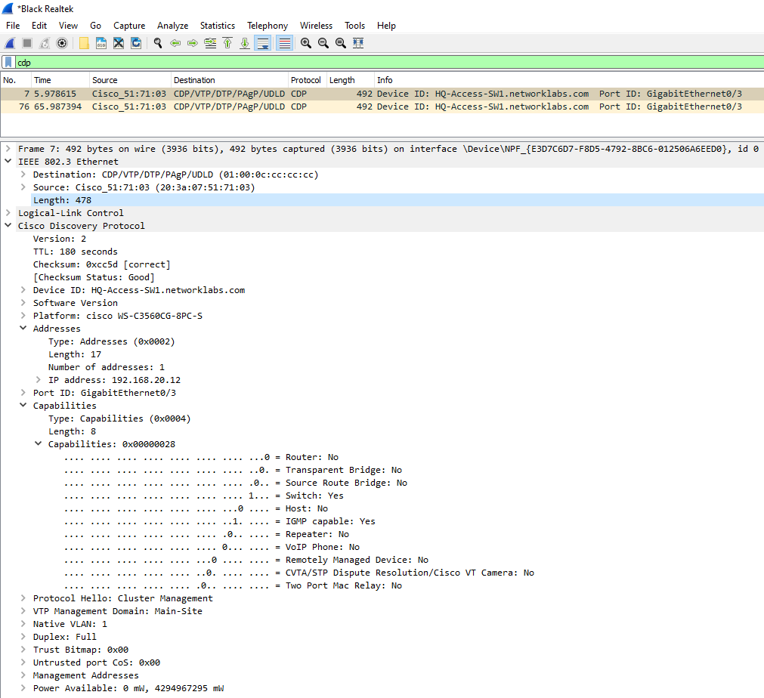The width and height of the screenshot is (764, 698).
Task: Reset text to normal size
Action: tap(341, 43)
